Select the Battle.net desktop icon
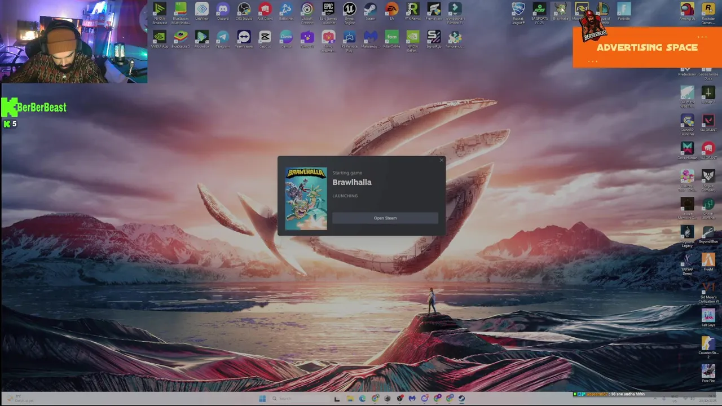The width and height of the screenshot is (722, 406). click(x=286, y=11)
